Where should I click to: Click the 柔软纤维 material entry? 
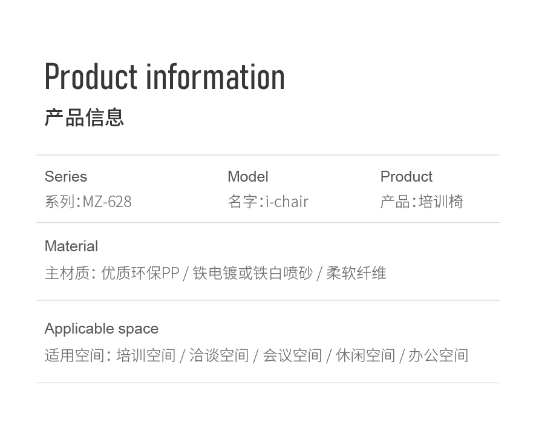[x=356, y=273]
